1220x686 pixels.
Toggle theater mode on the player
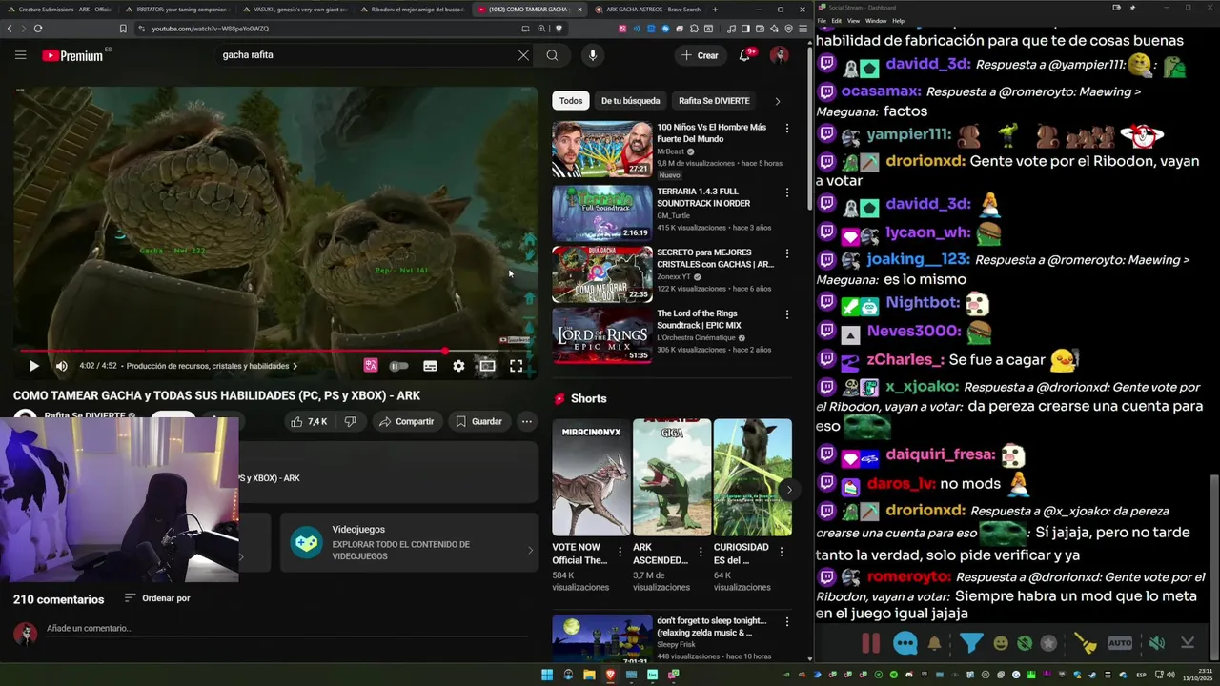pos(487,366)
